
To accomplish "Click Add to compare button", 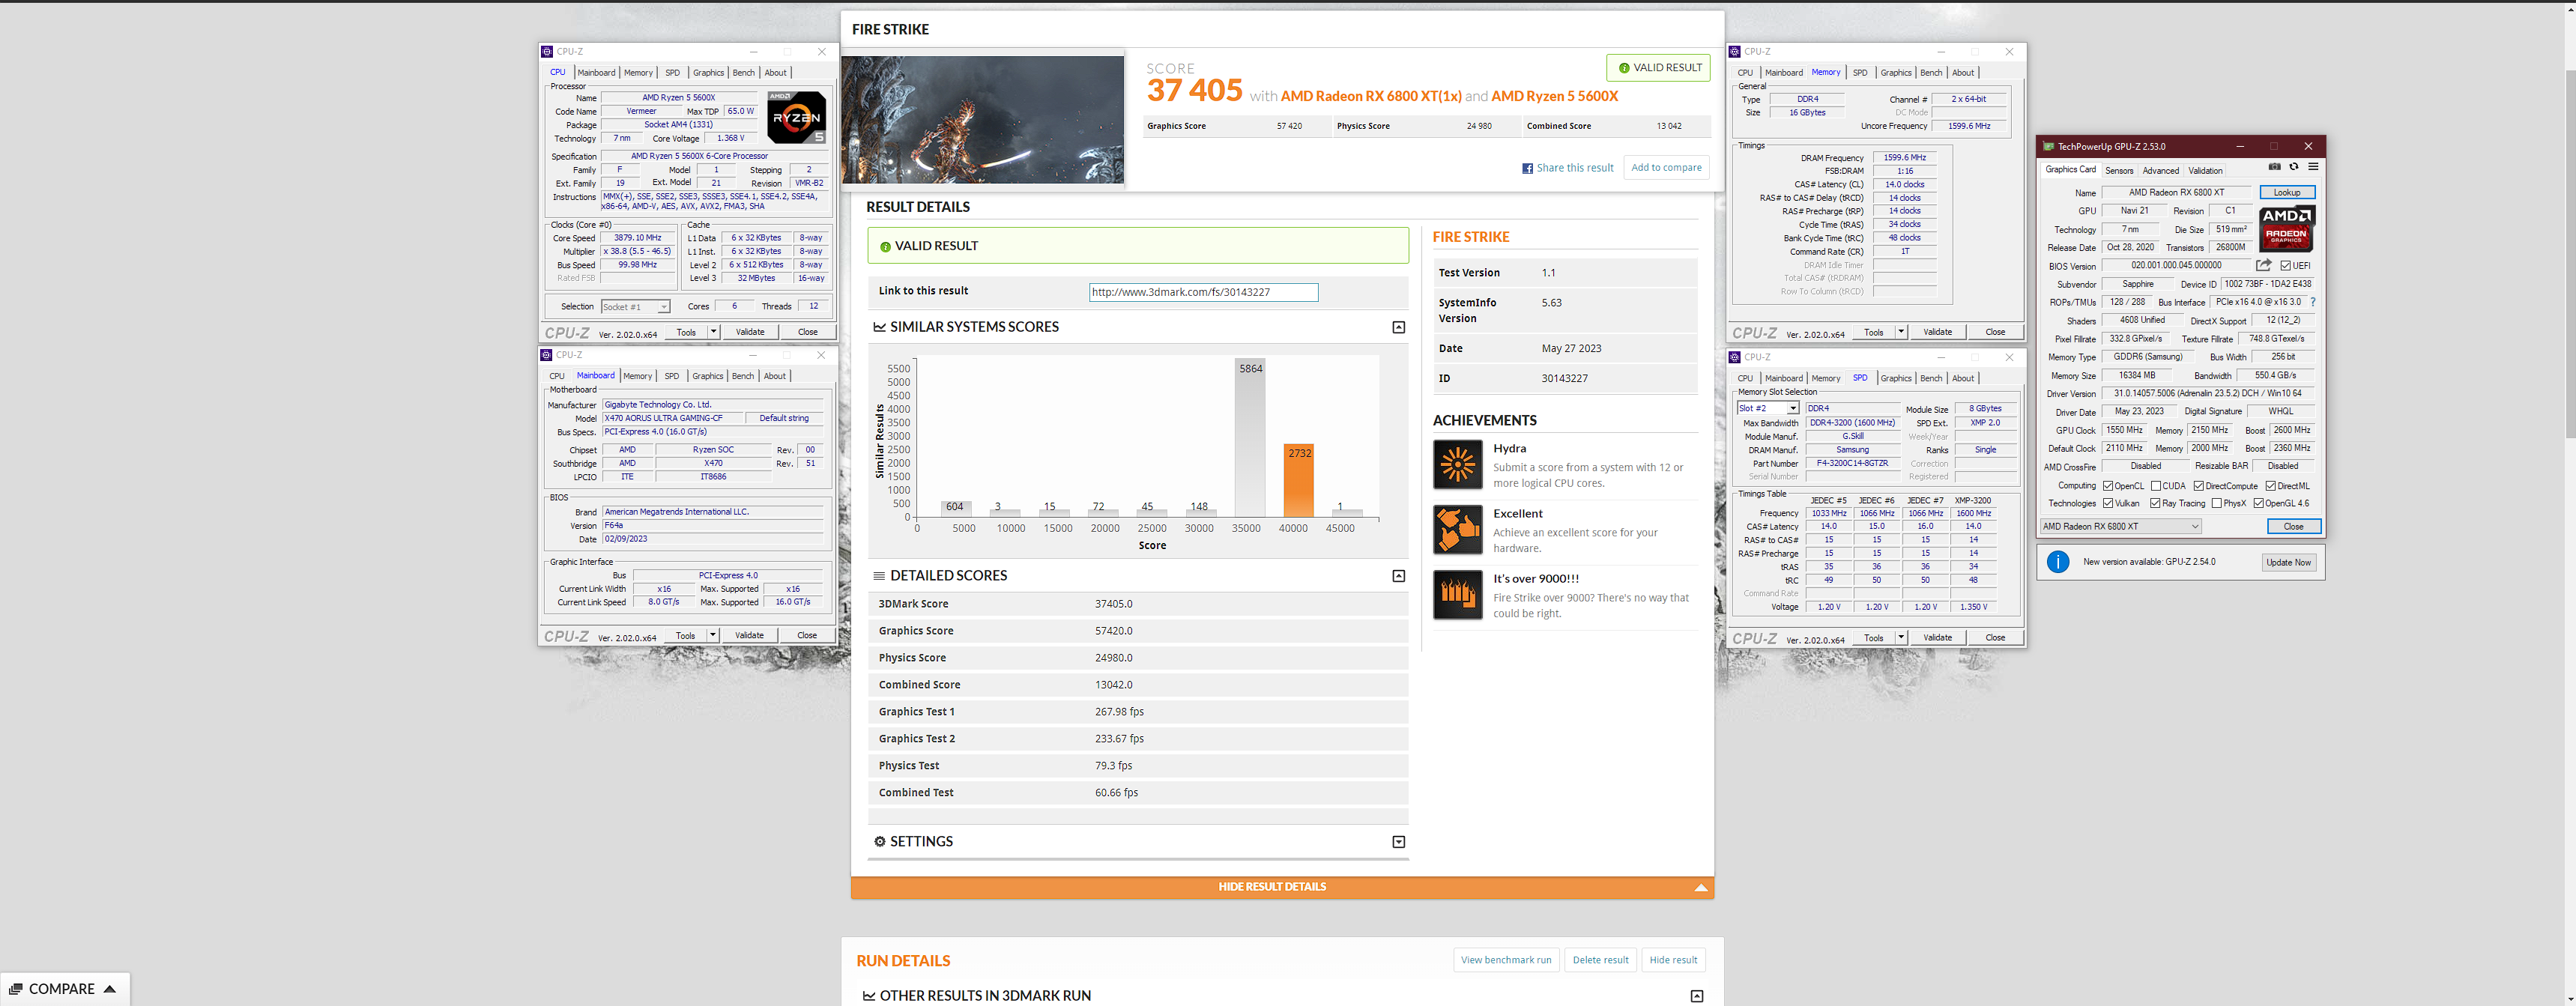I will (x=1666, y=168).
